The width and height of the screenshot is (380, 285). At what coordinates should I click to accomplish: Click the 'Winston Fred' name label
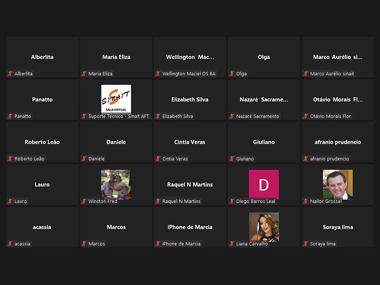tap(103, 201)
